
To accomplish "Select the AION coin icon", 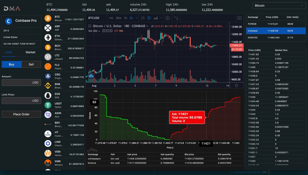I will pyautogui.click(x=48, y=115).
